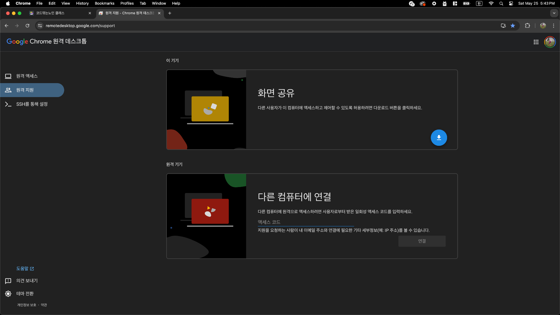Open site information icon in address bar
Viewport: 560px width, 315px height.
(x=40, y=26)
